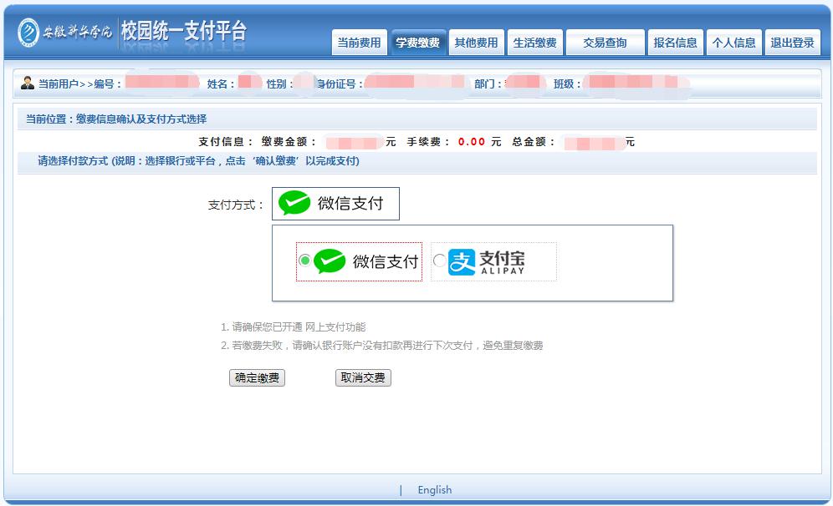Click WeChat logo in selected 支付方式 box

click(294, 204)
